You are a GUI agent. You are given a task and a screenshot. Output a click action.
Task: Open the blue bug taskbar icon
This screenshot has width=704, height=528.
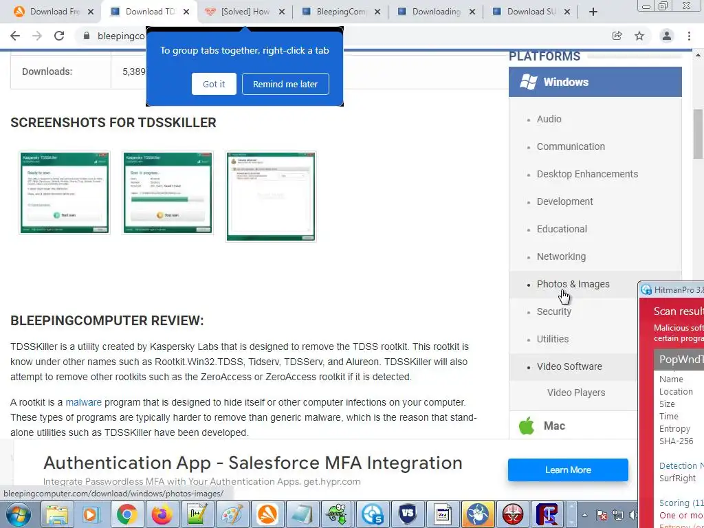[477, 514]
